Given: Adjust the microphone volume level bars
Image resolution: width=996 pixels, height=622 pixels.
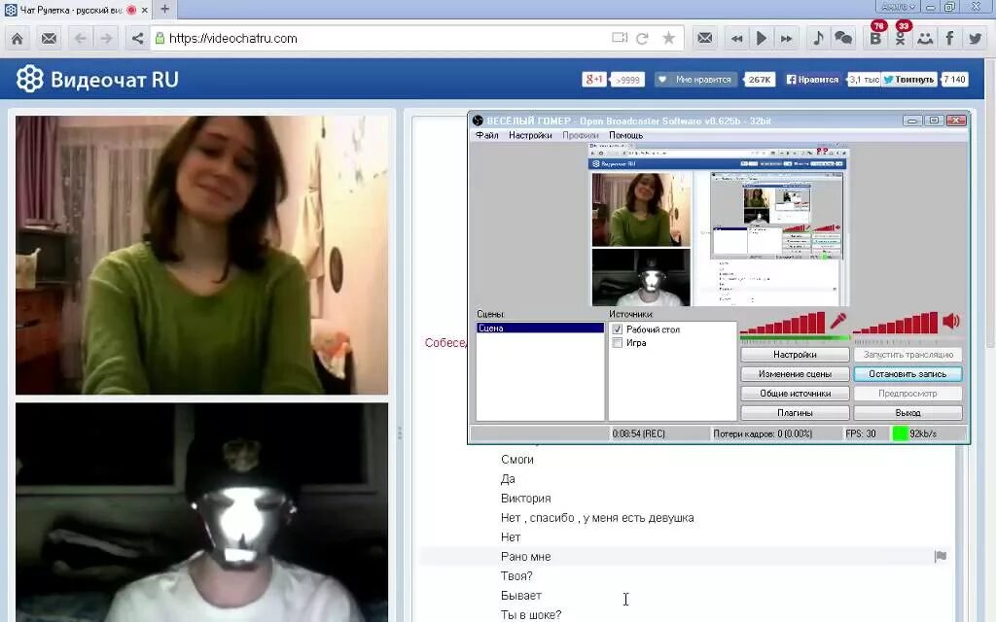Looking at the screenshot, I should point(783,323).
